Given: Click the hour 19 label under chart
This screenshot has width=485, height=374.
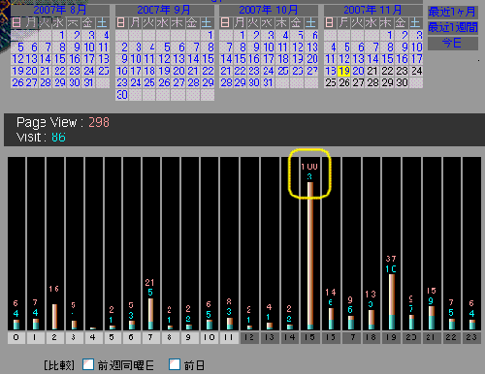Looking at the screenshot, I should (x=391, y=338).
